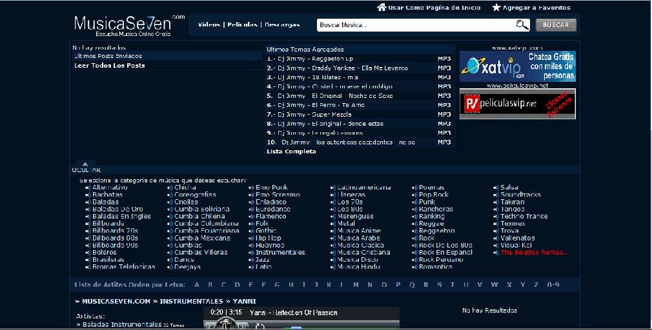Open the Videos menu item
This screenshot has width=652, height=330.
209,24
